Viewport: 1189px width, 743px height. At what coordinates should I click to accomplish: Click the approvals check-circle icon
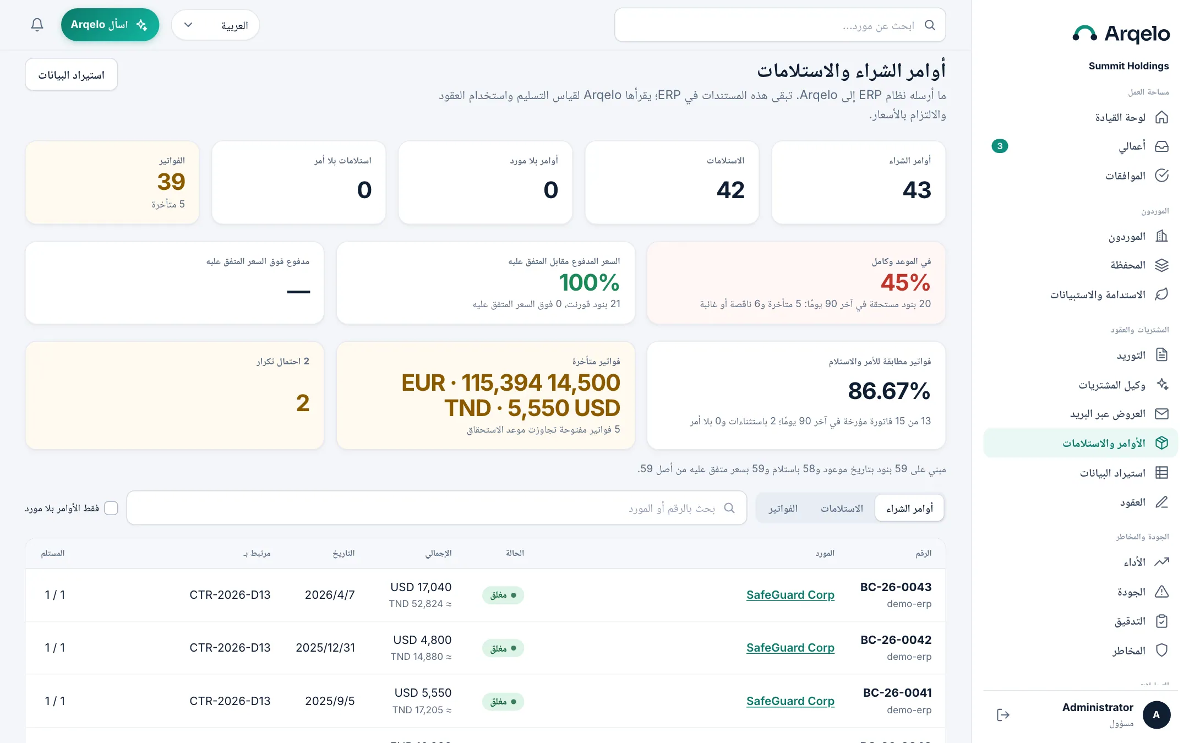[1161, 176]
